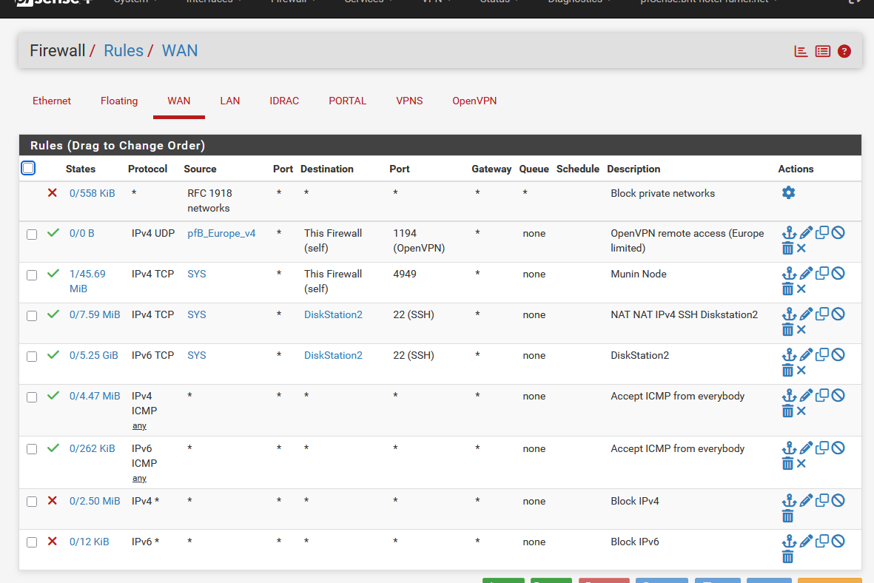Screen dimensions: 874x583
Task: Open the pfB_Europe_v4 source alias link
Action: [221, 233]
